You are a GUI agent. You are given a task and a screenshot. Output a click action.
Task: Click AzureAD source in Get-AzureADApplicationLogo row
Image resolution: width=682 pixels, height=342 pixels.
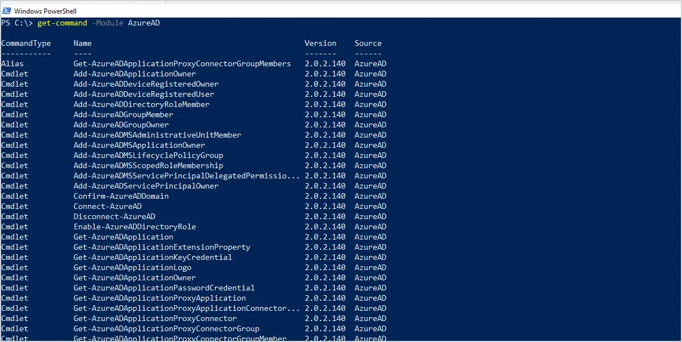(370, 267)
